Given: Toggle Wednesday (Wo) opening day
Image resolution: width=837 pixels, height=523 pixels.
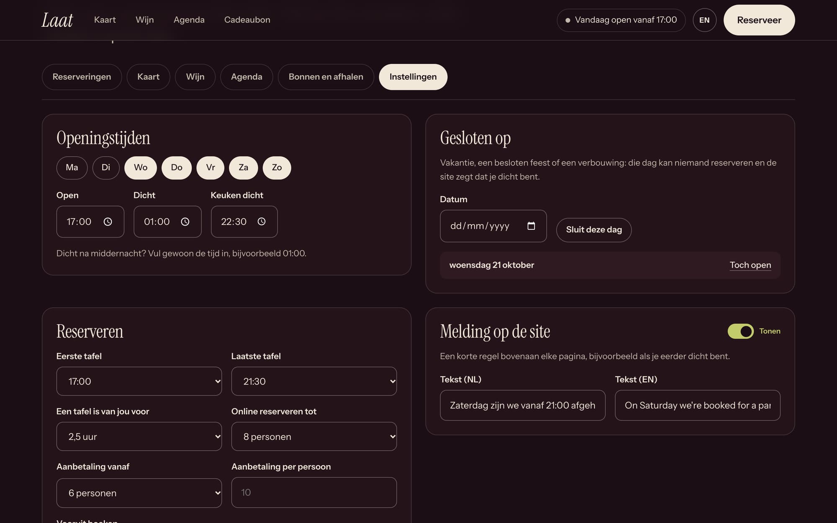Looking at the screenshot, I should tap(141, 168).
